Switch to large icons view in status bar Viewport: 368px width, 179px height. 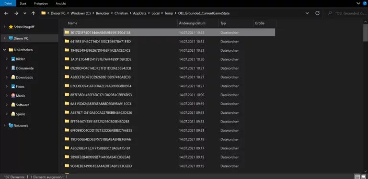(364, 177)
